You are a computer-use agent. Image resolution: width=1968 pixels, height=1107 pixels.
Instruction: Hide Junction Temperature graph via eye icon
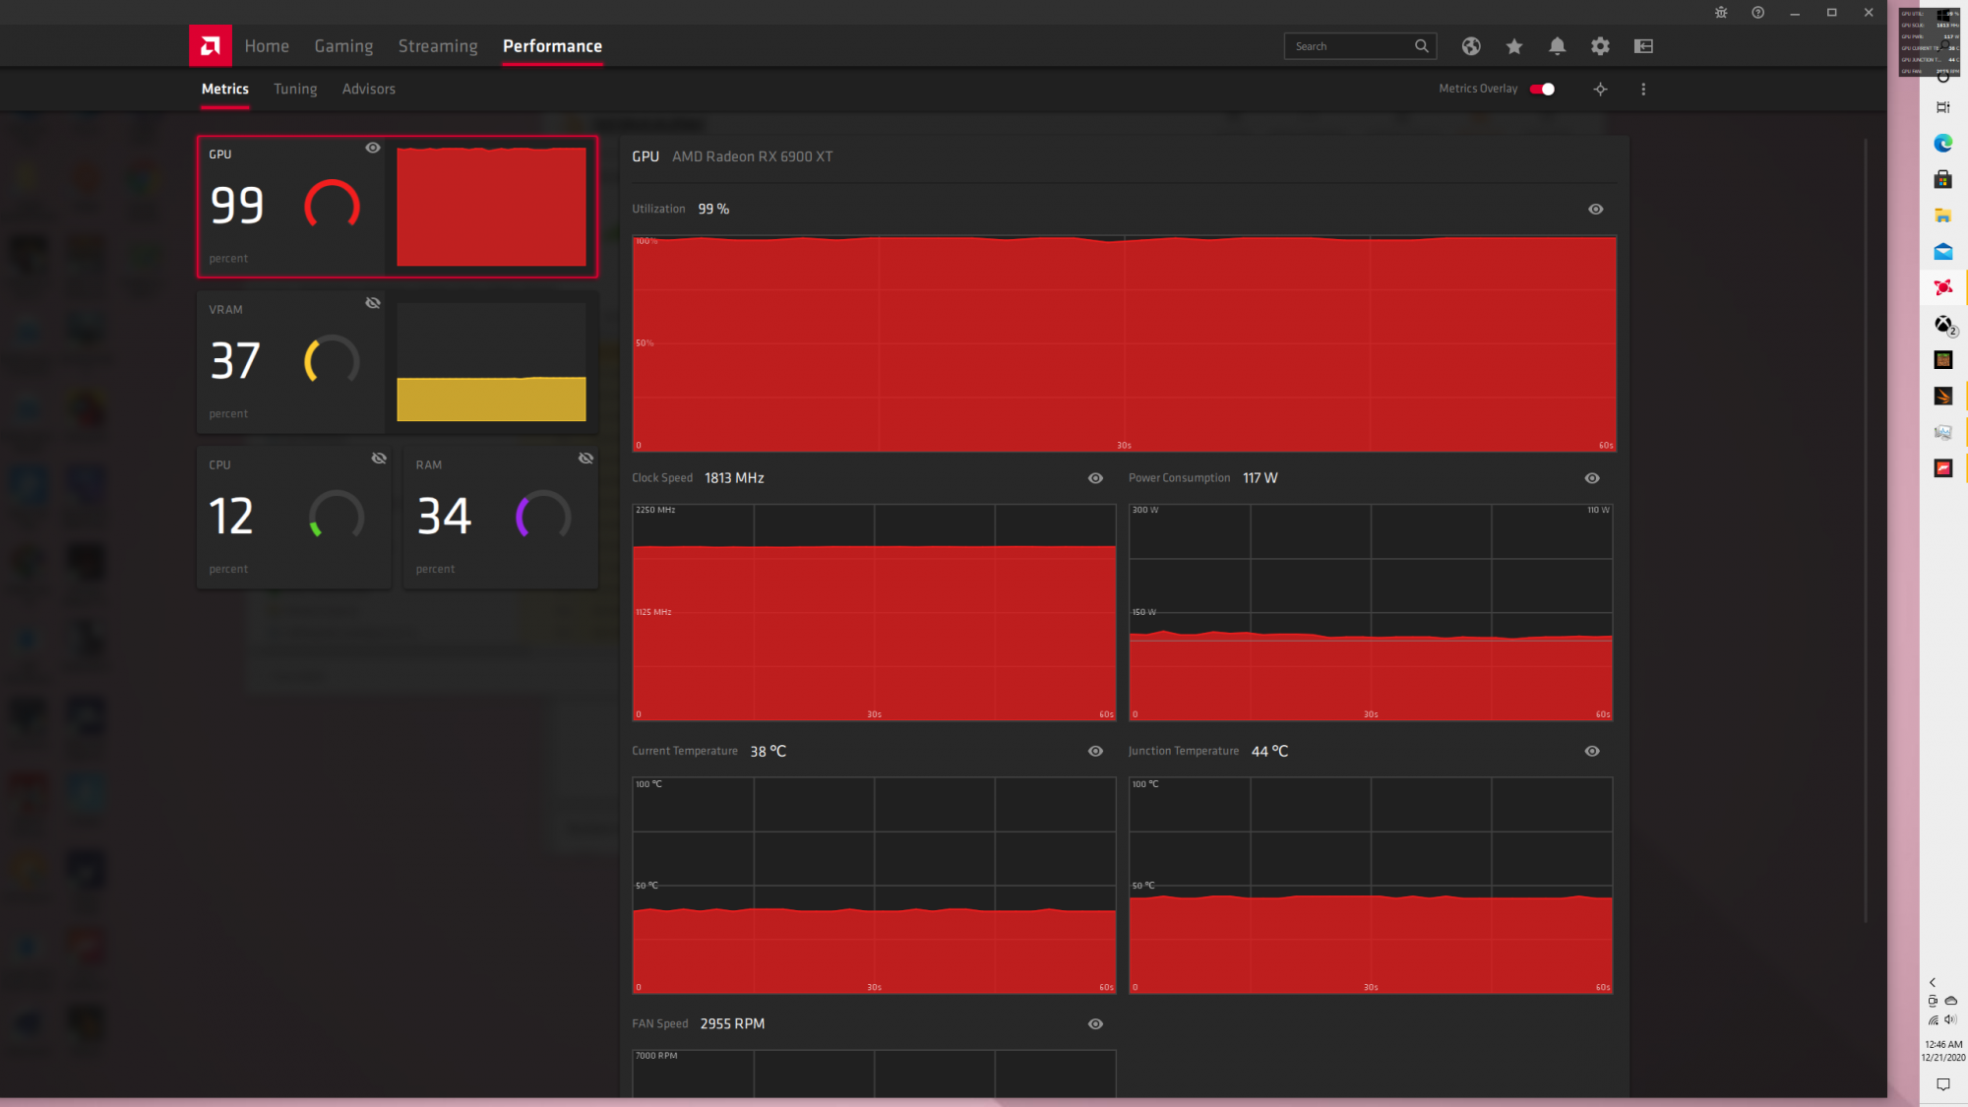pos(1592,751)
